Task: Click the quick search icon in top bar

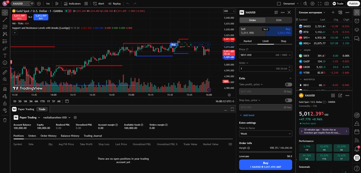Action: click(305, 4)
